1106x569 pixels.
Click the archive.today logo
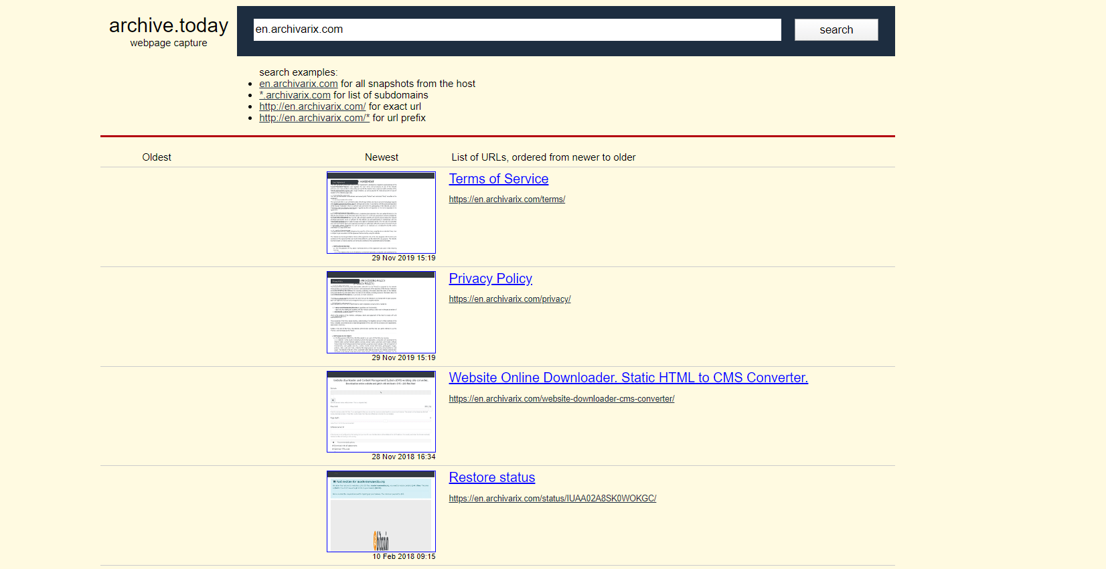pos(168,25)
